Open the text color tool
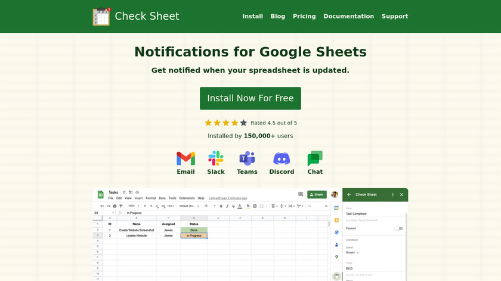The image size is (501, 281). pyautogui.click(x=240, y=206)
